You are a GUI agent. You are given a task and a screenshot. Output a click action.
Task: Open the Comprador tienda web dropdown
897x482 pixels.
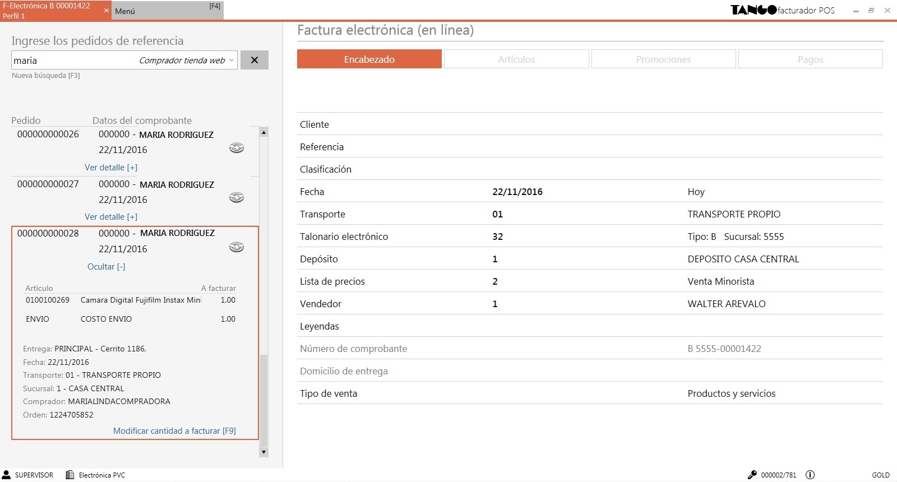click(231, 61)
